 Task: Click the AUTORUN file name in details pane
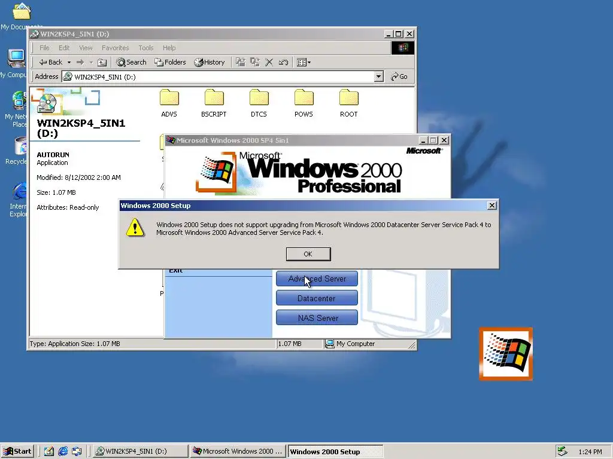(53, 155)
